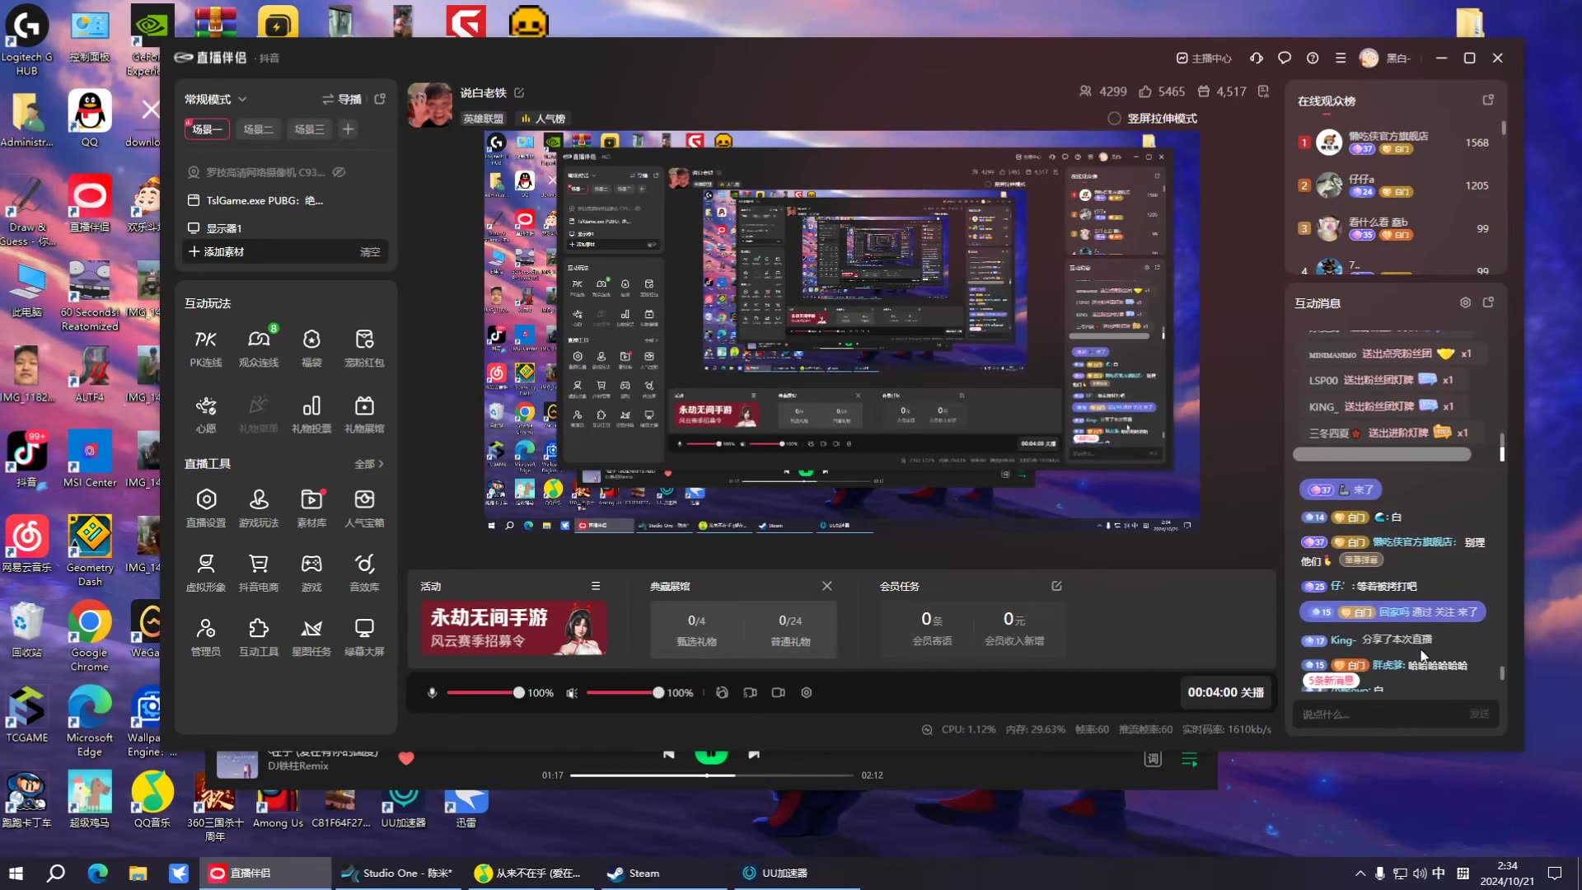Open 人气宝箱 popularity chest
This screenshot has width=1582, height=890.
pyautogui.click(x=364, y=508)
